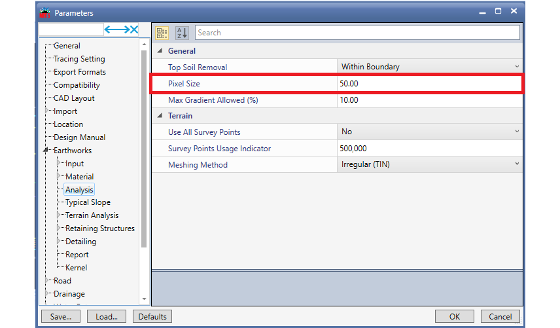Minimize the Parameters window

pos(483,12)
